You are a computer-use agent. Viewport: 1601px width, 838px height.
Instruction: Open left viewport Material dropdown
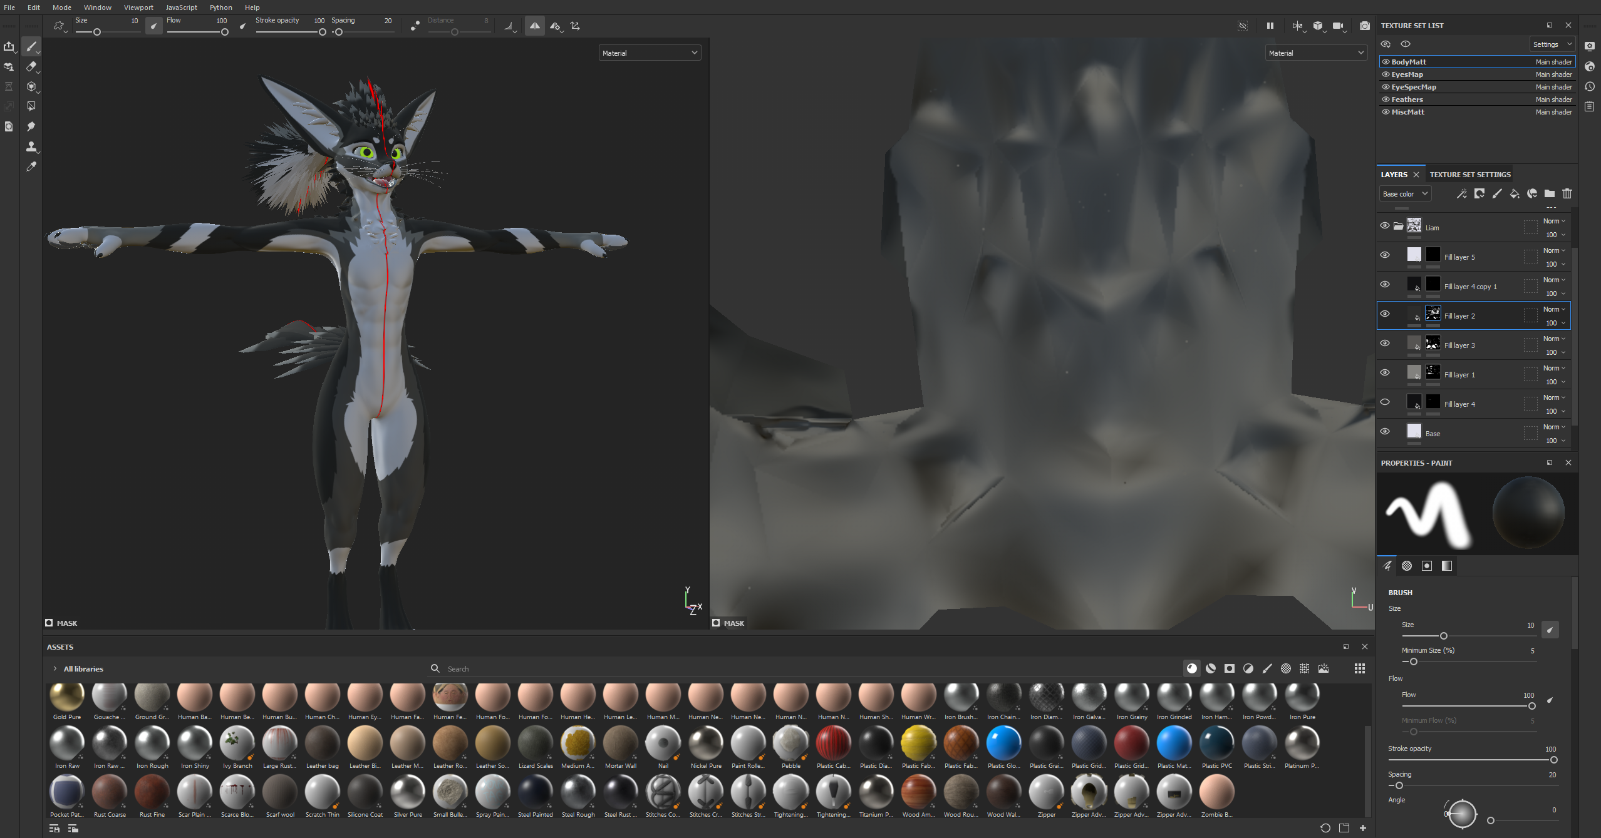click(x=650, y=53)
